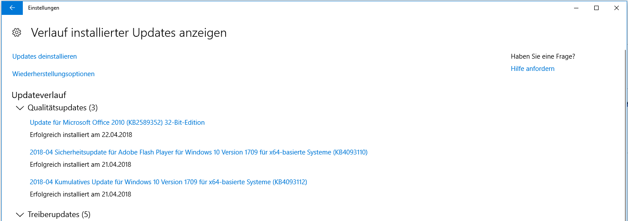The image size is (628, 221).
Task: Go back using the arrow button
Action: pyautogui.click(x=12, y=8)
